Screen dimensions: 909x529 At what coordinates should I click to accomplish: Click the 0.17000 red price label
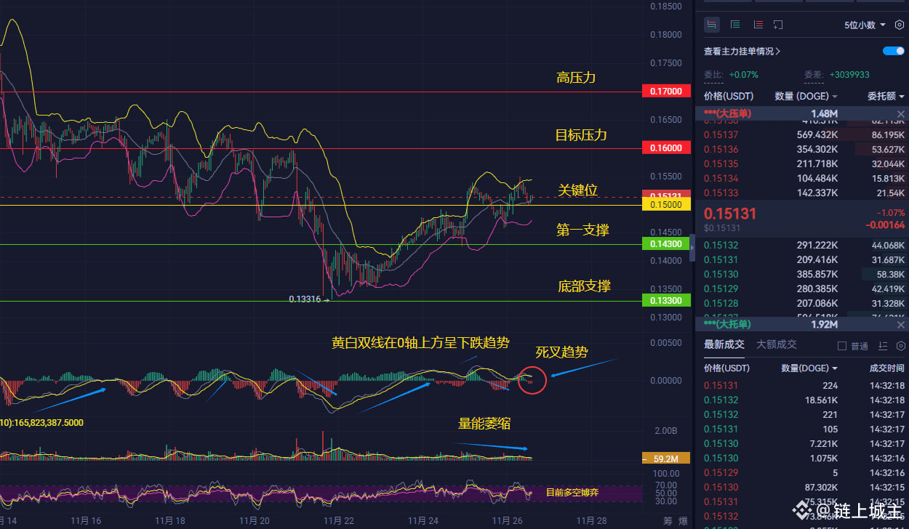(x=666, y=92)
